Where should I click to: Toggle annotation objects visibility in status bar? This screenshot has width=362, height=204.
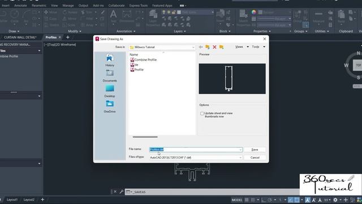click(308, 200)
